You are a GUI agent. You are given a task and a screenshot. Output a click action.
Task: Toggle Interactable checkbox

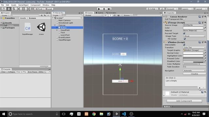click(184, 45)
